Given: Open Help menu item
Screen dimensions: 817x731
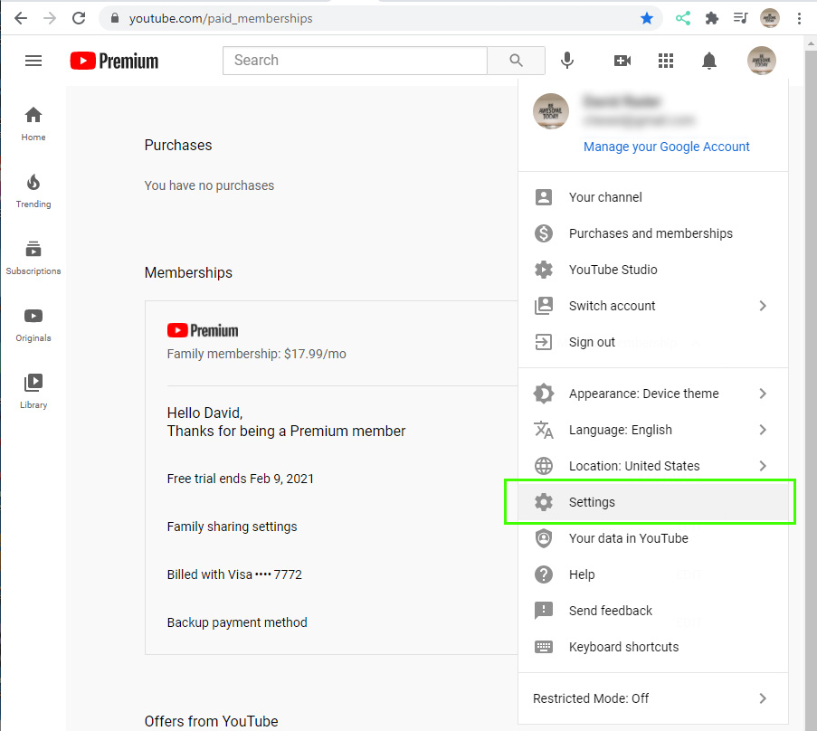Looking at the screenshot, I should pos(653,574).
